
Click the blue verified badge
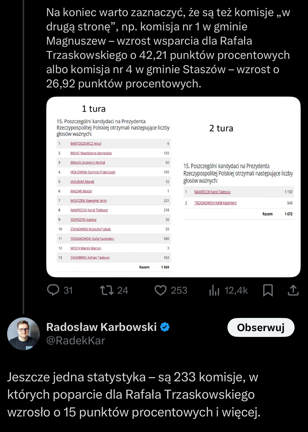(x=165, y=327)
